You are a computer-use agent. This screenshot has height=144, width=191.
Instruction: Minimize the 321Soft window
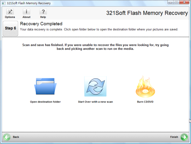171,2
